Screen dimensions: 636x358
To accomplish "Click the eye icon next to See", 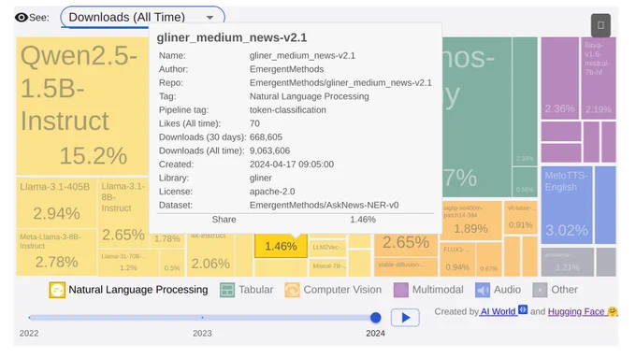I will click(22, 18).
